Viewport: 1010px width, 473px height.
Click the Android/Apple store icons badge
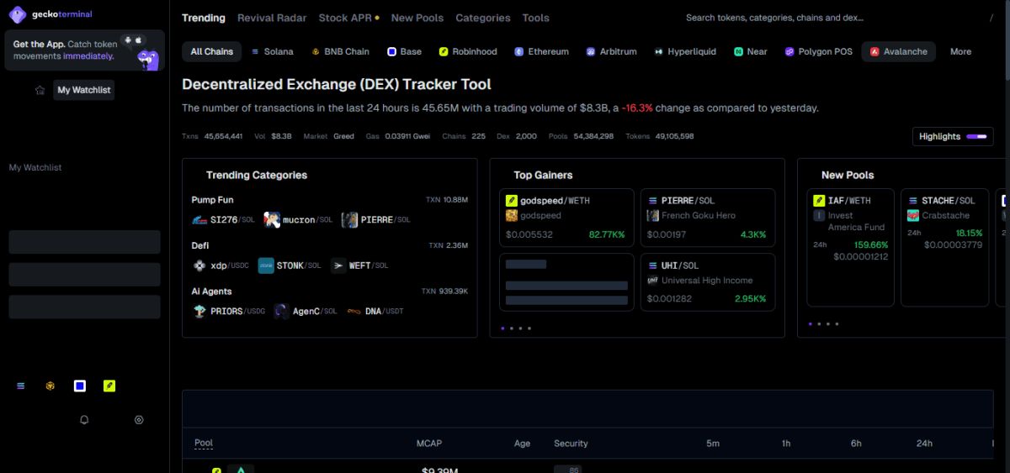pyautogui.click(x=133, y=39)
